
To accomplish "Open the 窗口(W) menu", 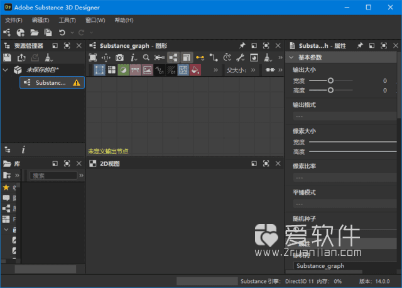I will (x=95, y=20).
